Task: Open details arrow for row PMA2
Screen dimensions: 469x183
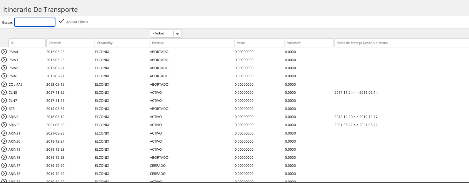Action: coord(4,68)
